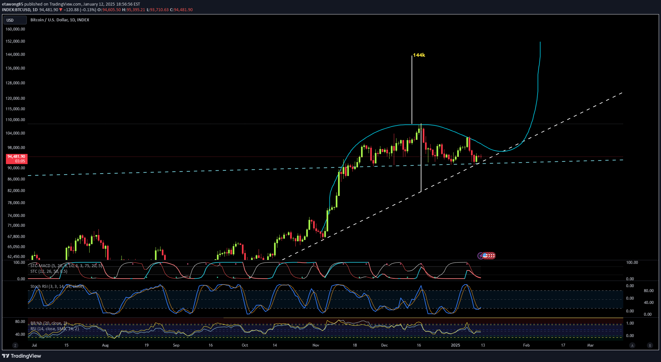Click the 144k target annotation
The height and width of the screenshot is (362, 661).
click(x=419, y=55)
